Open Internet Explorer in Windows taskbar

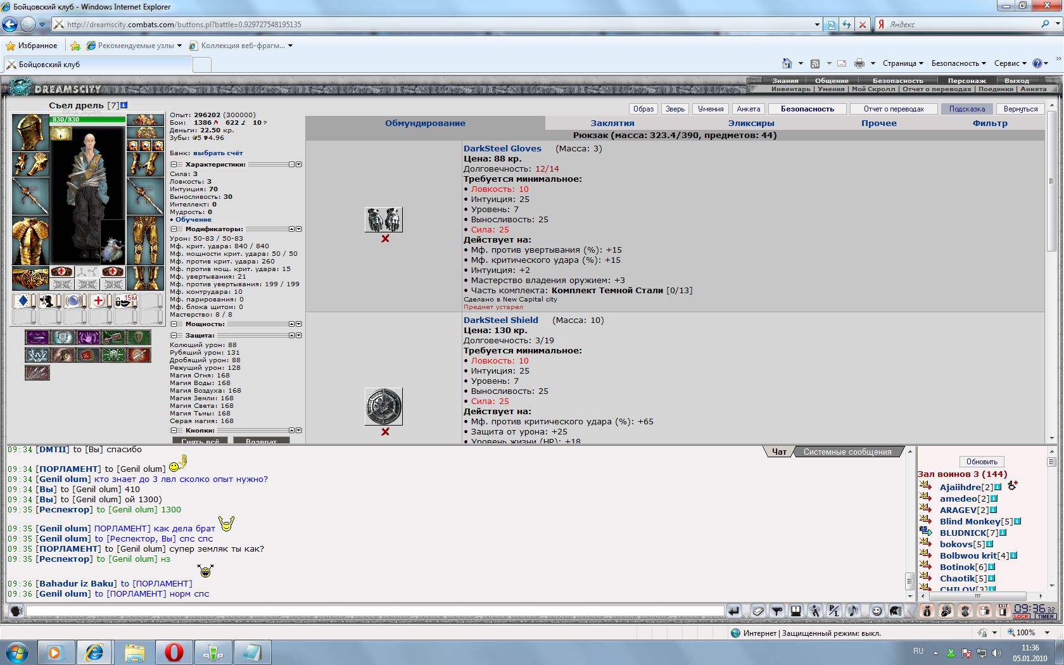94,652
